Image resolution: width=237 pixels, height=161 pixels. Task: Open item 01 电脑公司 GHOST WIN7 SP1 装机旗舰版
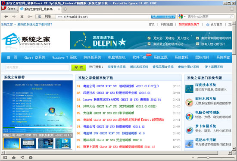pyautogui.click(x=121, y=86)
